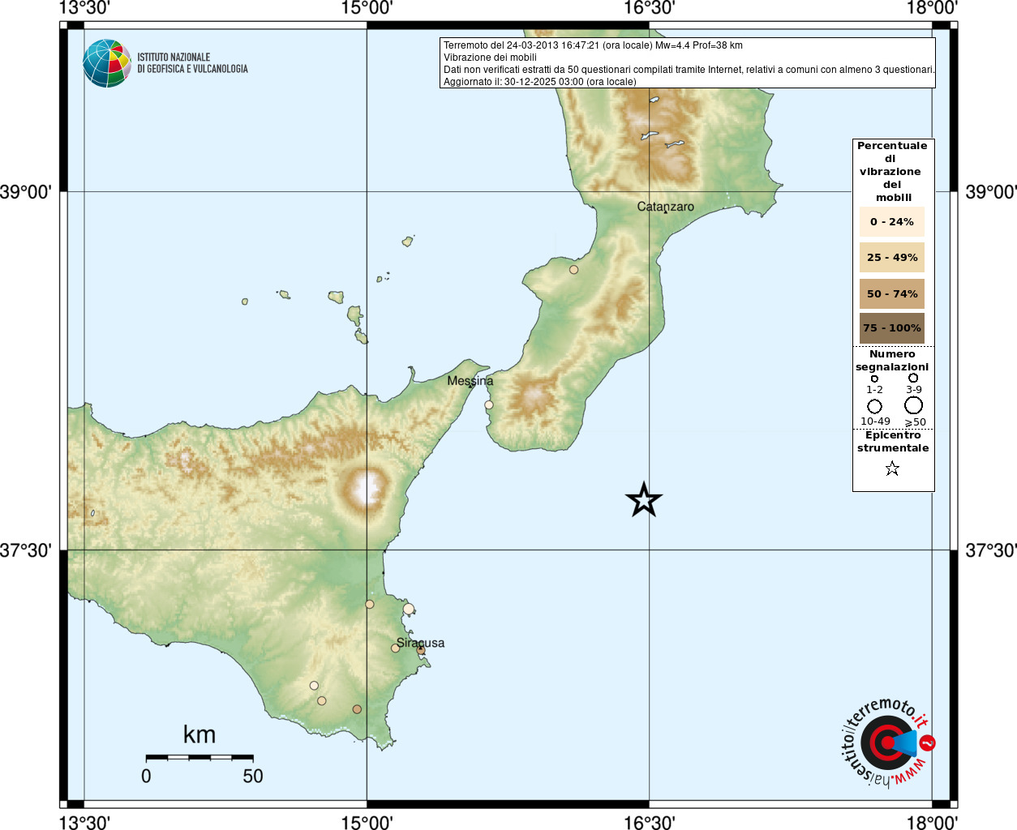Select the report circle south of Catanzaro
1017x830 pixels.
point(573,269)
